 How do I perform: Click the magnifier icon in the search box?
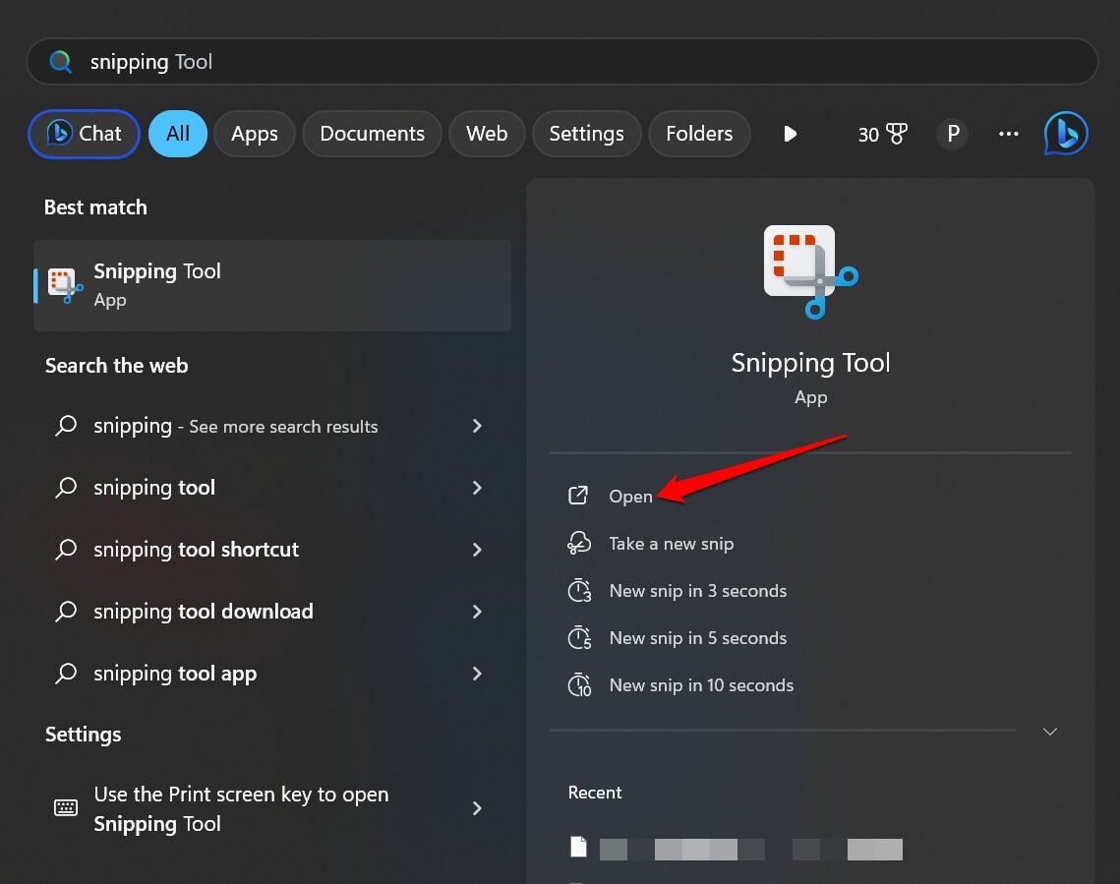coord(60,61)
